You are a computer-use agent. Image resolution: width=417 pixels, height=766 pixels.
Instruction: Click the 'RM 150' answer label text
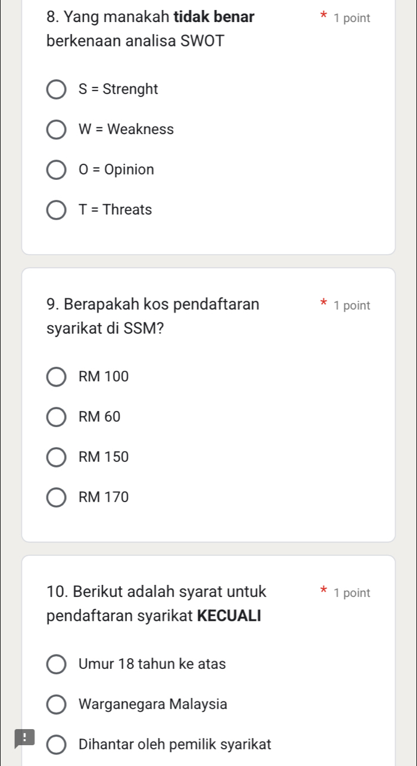click(x=103, y=457)
